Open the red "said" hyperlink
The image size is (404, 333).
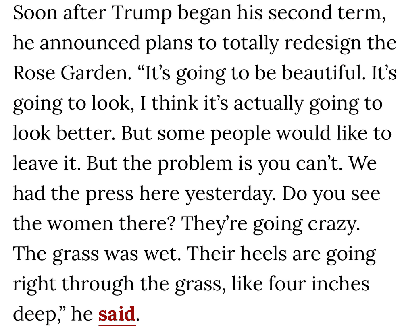(117, 314)
